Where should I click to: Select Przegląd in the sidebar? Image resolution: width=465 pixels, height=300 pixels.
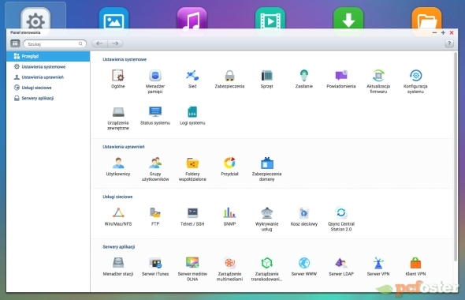48,56
